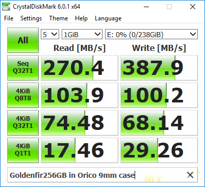This screenshot has height=187, width=205.
Task: Click the Write [MB/s] column header
Action: click(x=159, y=48)
